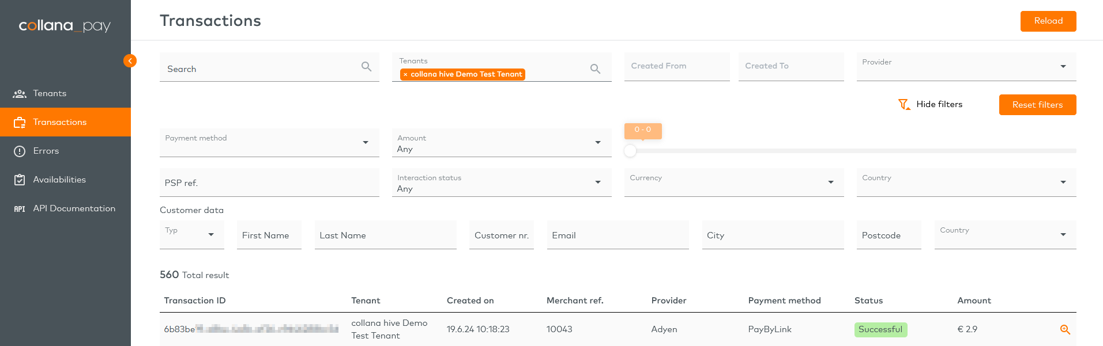Click the Payment method column header
The width and height of the screenshot is (1103, 346).
784,301
